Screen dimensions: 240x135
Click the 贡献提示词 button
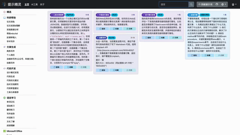(205, 4)
